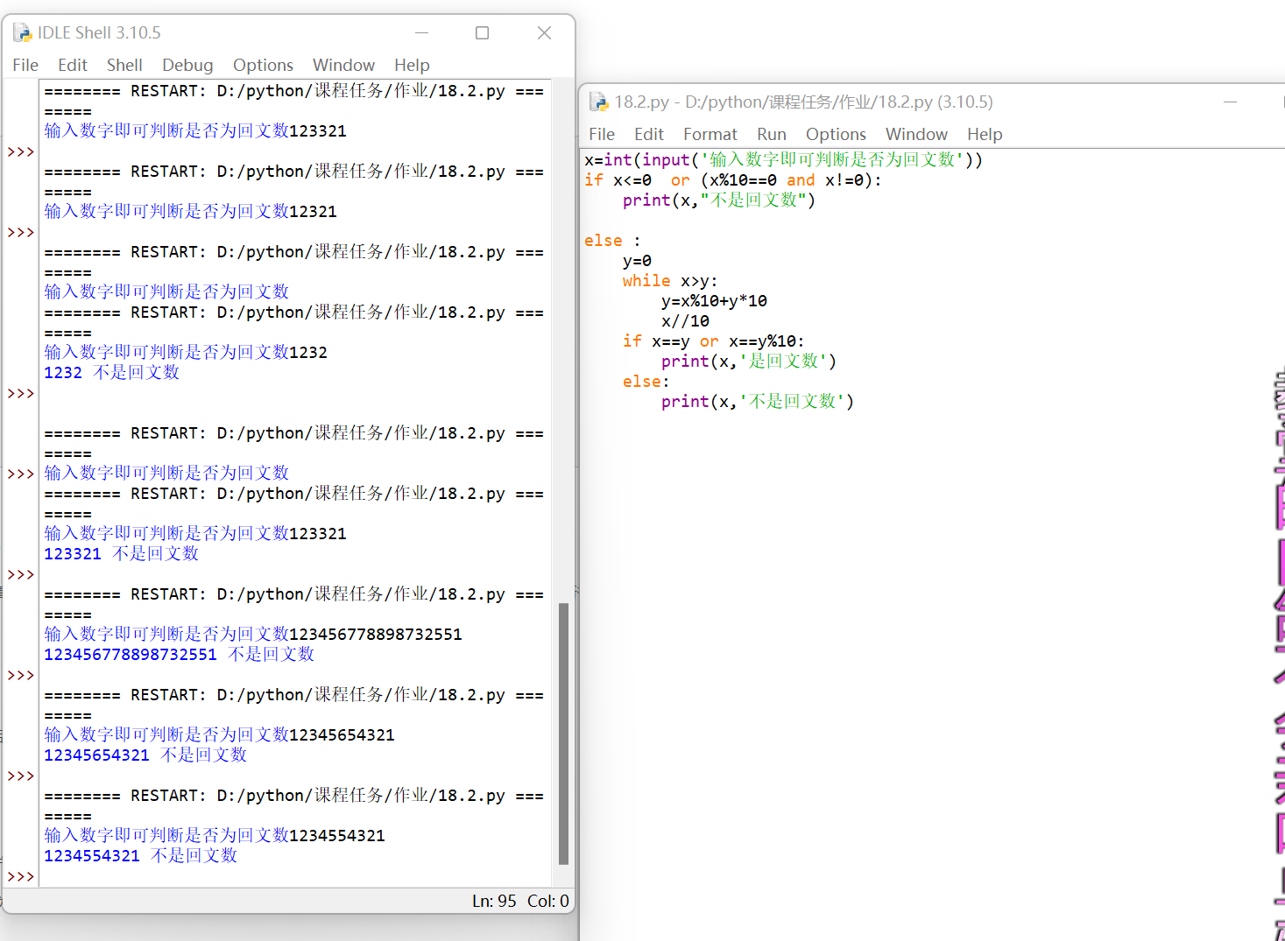Click the IDLE Shell Python icon in title bar

tap(22, 33)
